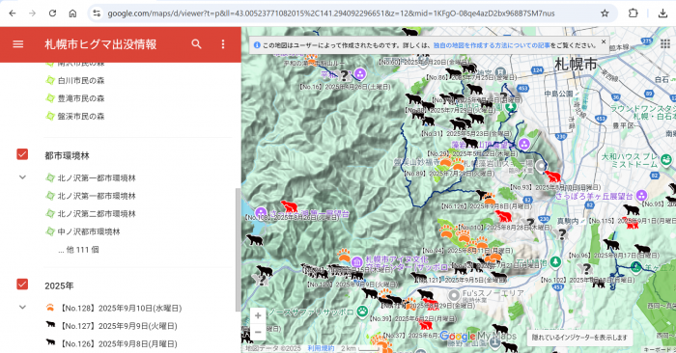Image resolution: width=676 pixels, height=353 pixels.
Task: Click the Fu'sスノーエリア gray pin
Action: (x=454, y=295)
